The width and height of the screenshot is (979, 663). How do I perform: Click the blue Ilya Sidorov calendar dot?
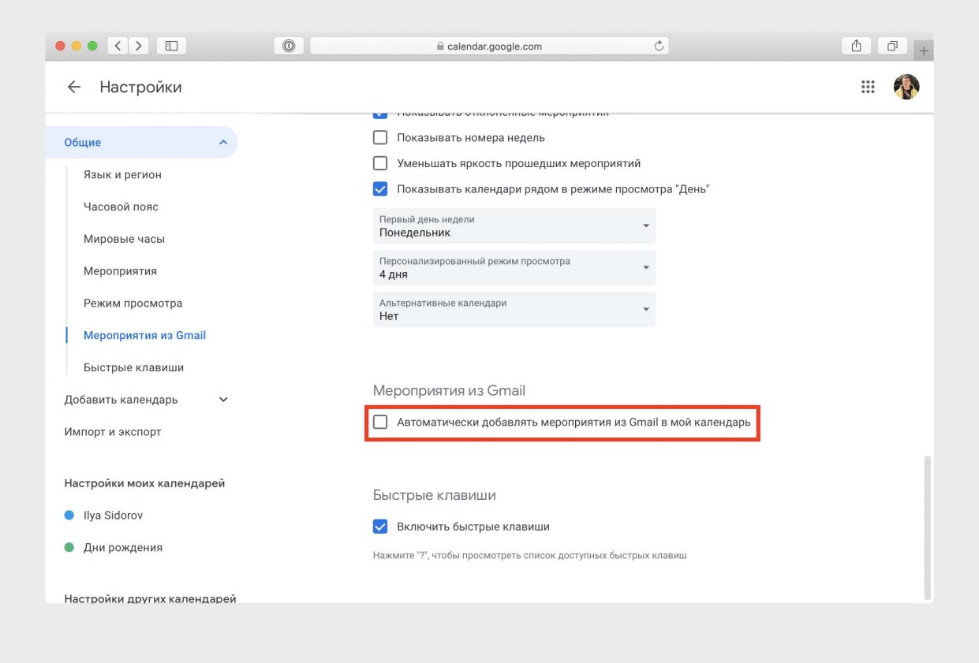pos(69,516)
